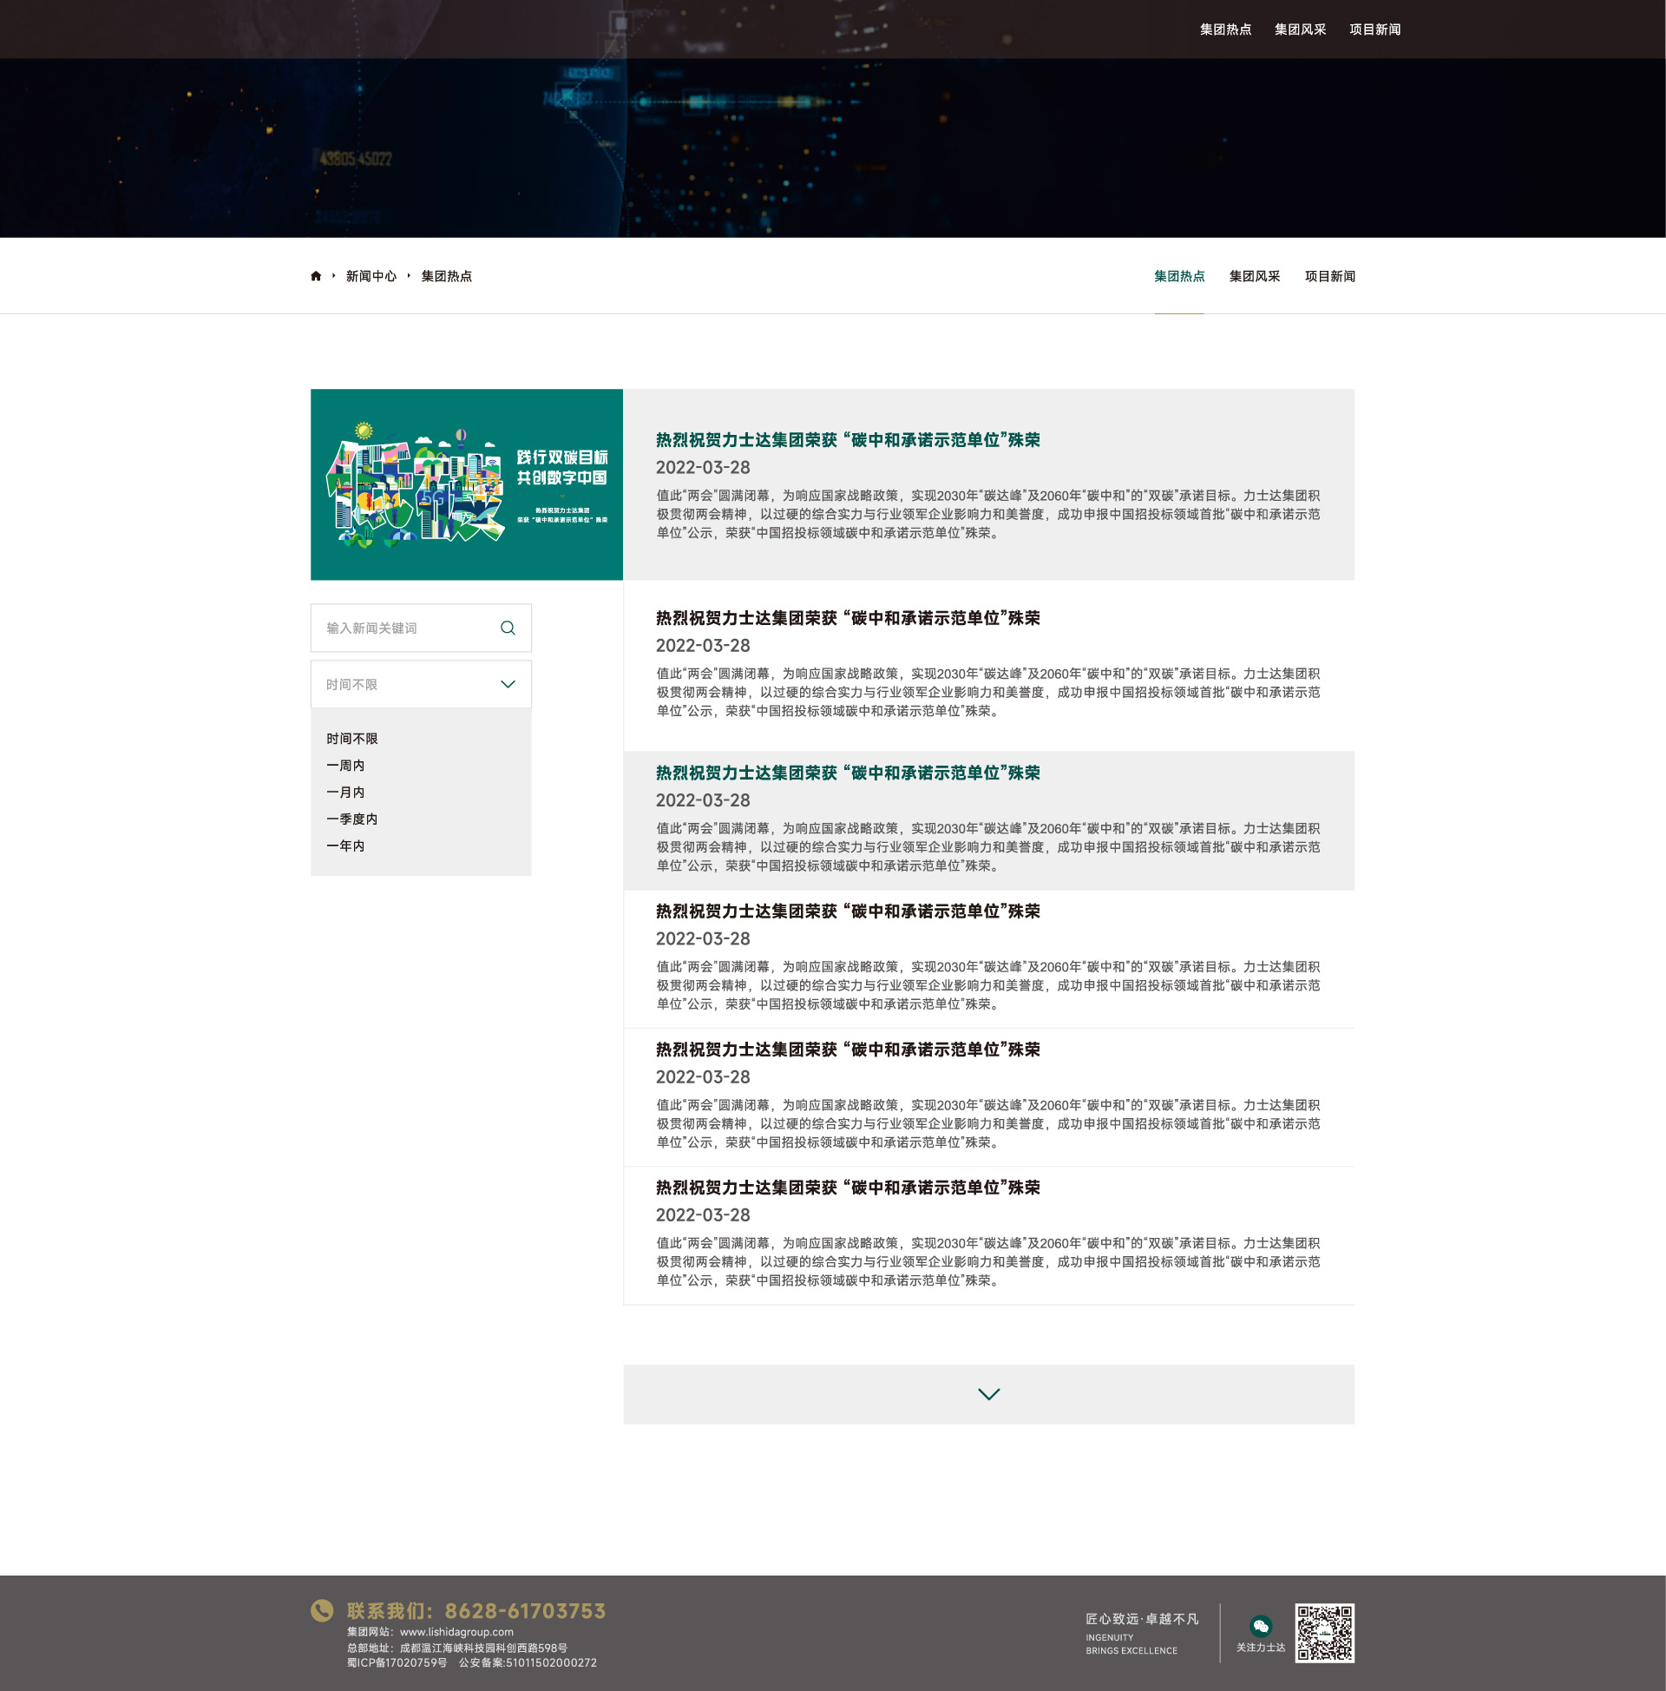
Task: Click the featured article date 2022-03-28
Action: (703, 467)
